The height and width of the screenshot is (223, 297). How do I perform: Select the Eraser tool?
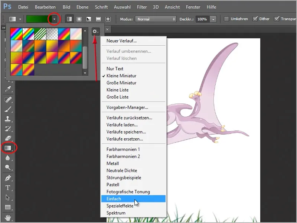pos(8,138)
